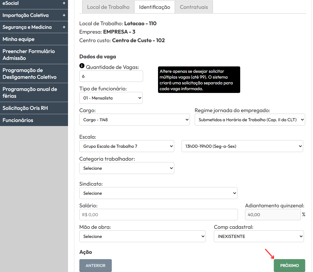Expand the eSocial menu plus icon
313x272 pixels.
point(64,3)
